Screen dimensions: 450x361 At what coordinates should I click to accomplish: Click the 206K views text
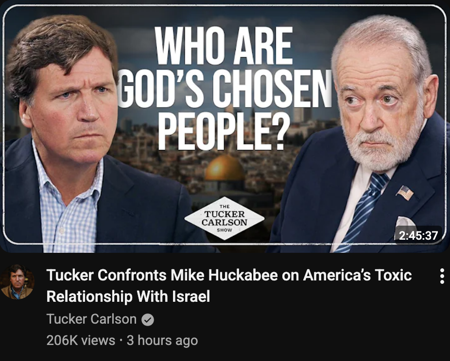coord(81,340)
